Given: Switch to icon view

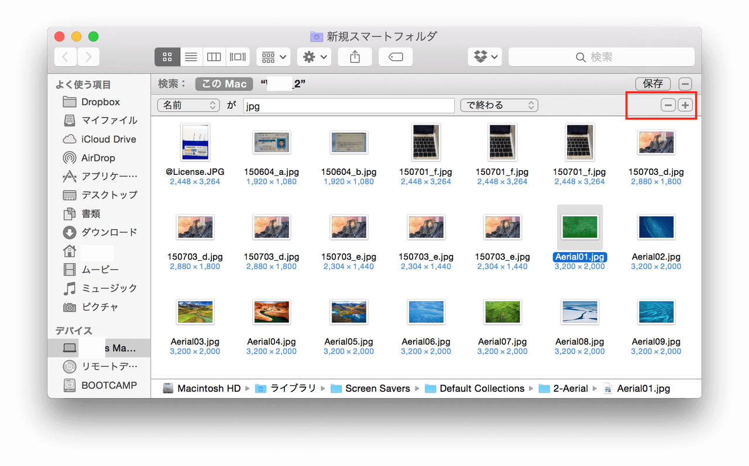Looking at the screenshot, I should tap(167, 57).
